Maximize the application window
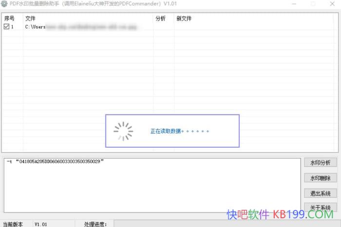341x227 pixels. click(x=312, y=4)
